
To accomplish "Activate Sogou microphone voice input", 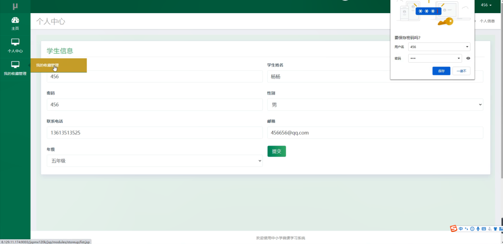I will (478, 229).
